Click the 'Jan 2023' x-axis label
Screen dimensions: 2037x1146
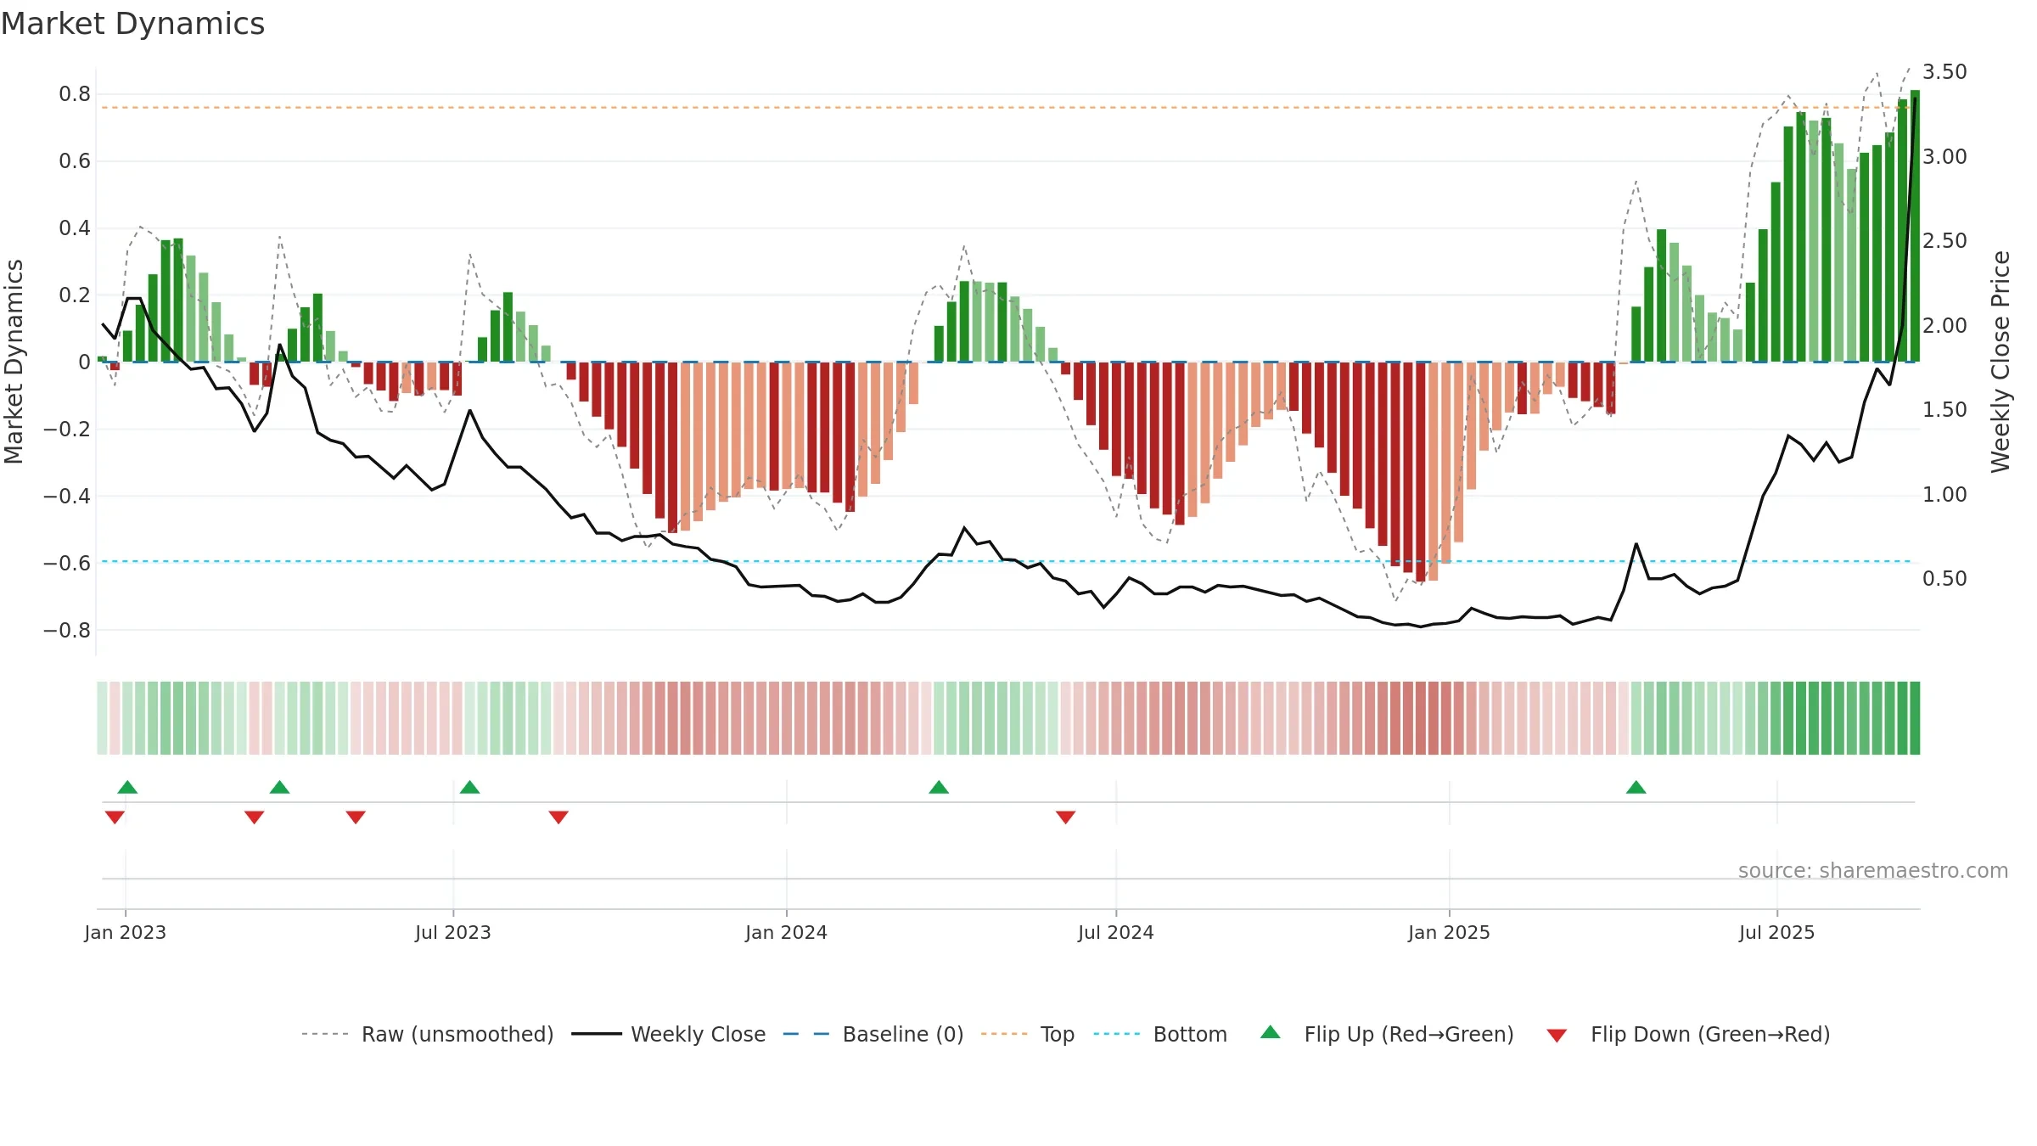[126, 932]
